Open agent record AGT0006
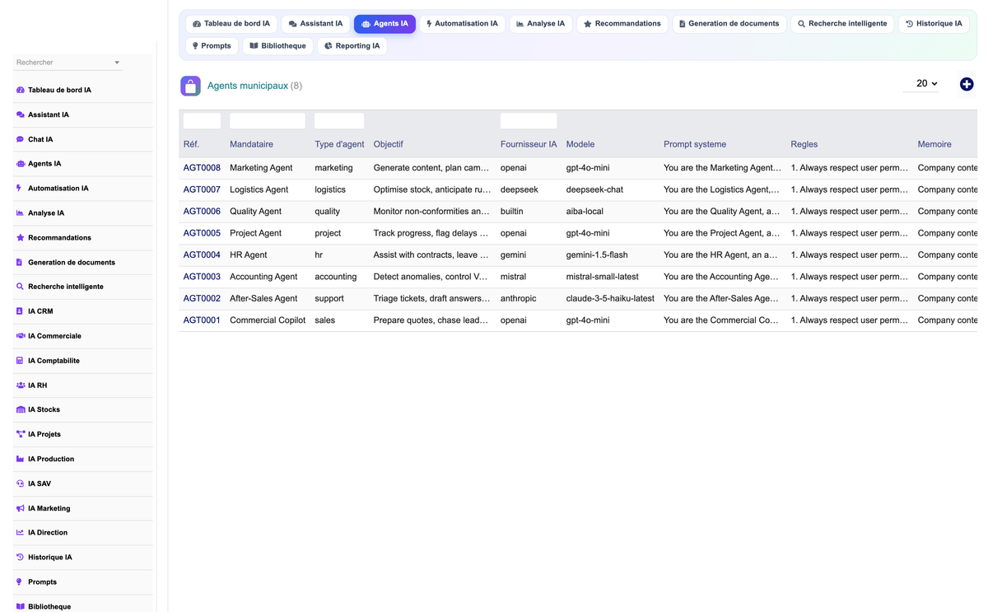Image resolution: width=988 pixels, height=612 pixels. click(x=202, y=212)
